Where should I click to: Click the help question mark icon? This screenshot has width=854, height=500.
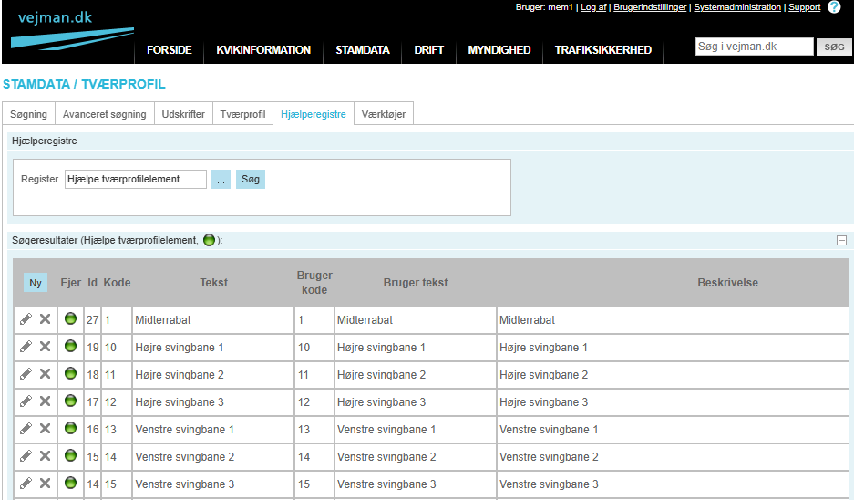coord(834,7)
